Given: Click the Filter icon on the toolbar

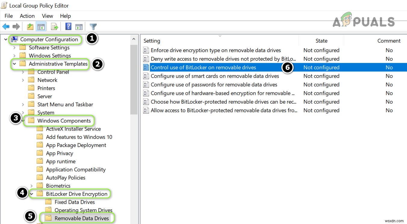Looking at the screenshot, I should (93, 26).
